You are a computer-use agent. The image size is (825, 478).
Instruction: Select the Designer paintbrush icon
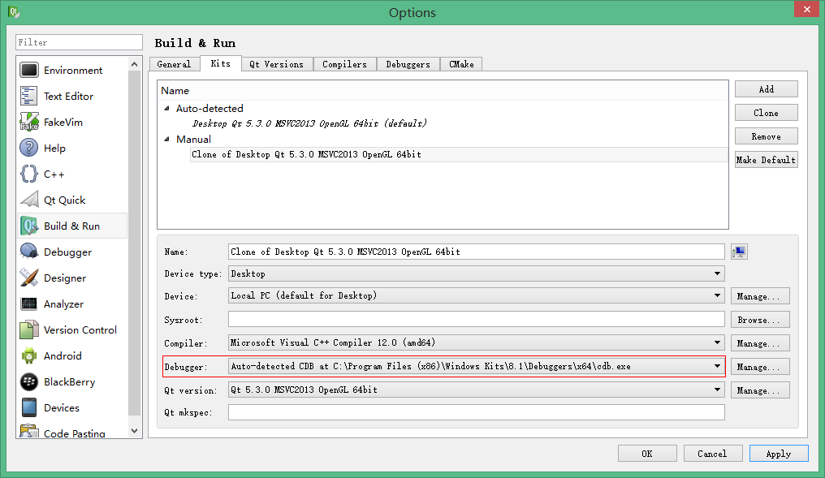(28, 278)
